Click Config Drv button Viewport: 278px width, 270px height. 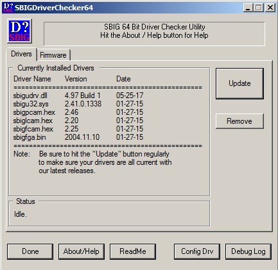(197, 251)
